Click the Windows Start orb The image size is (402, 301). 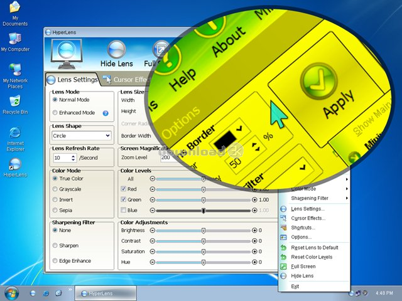[11, 293]
